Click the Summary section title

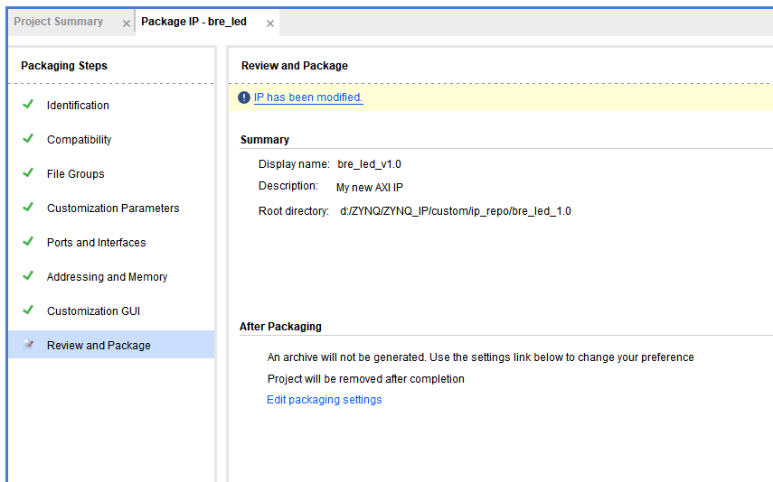coord(265,140)
